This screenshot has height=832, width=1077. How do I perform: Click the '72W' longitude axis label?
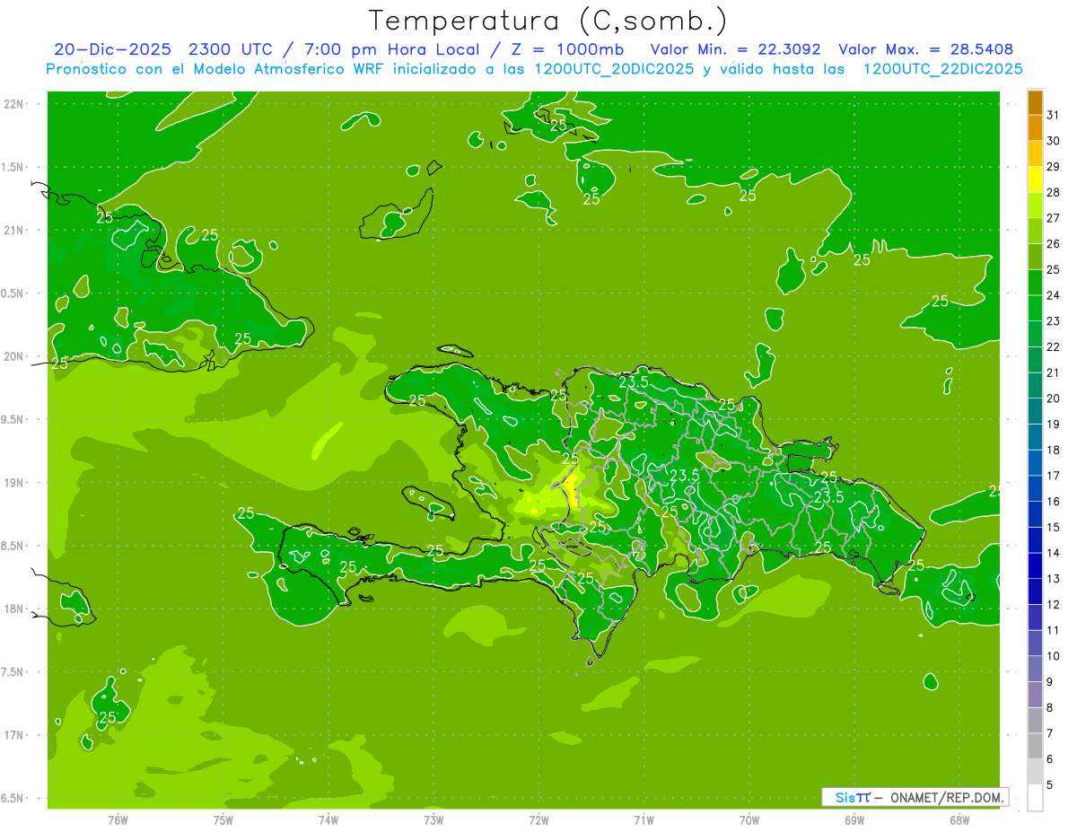(538, 819)
